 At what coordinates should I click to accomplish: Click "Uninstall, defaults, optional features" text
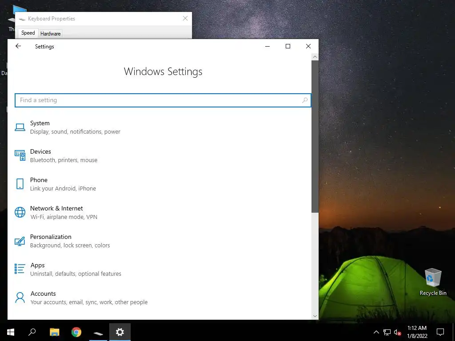point(76,274)
